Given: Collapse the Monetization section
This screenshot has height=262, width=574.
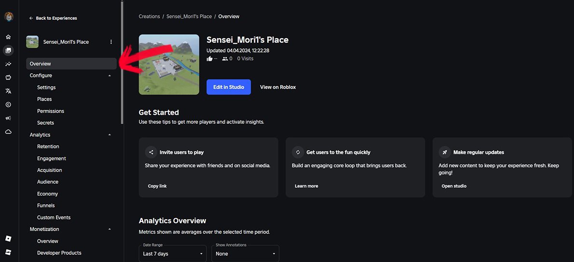Looking at the screenshot, I should [x=109, y=229].
